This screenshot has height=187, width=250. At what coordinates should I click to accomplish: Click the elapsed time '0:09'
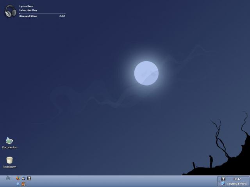[x=62, y=16]
